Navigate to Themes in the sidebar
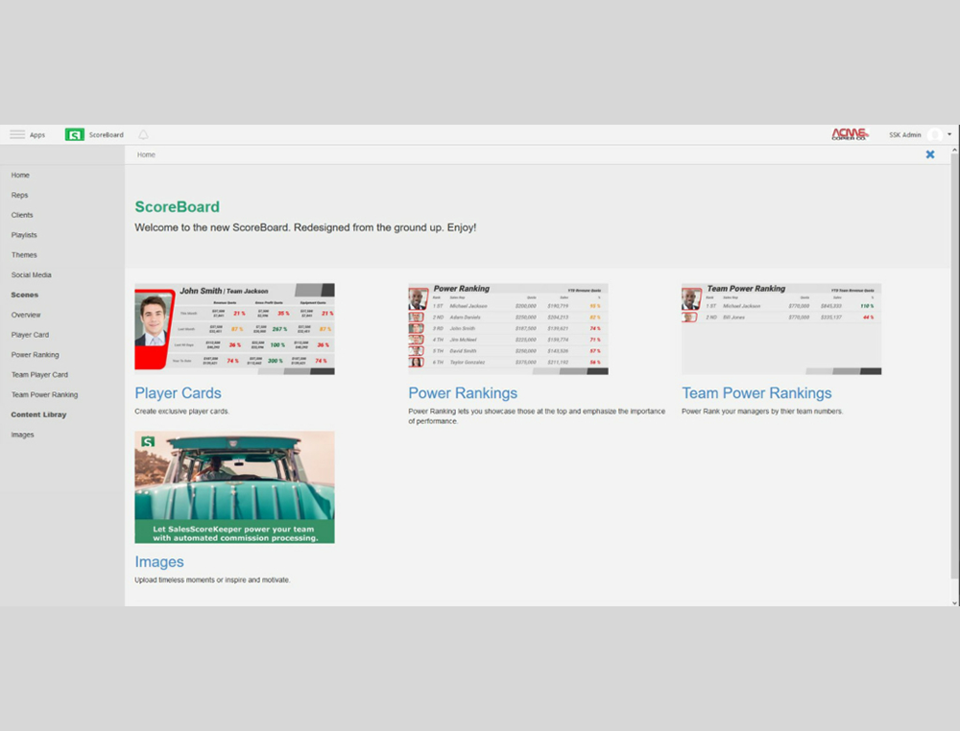Screen dimensions: 960x731 tap(24, 255)
